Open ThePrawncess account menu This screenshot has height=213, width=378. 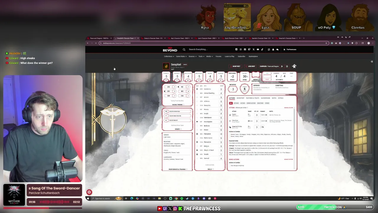(x=290, y=49)
